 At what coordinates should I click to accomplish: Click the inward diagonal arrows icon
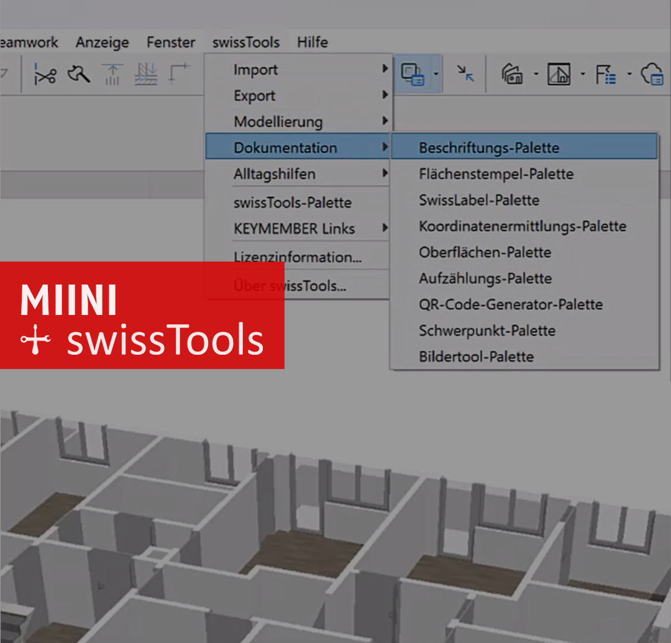pos(465,73)
